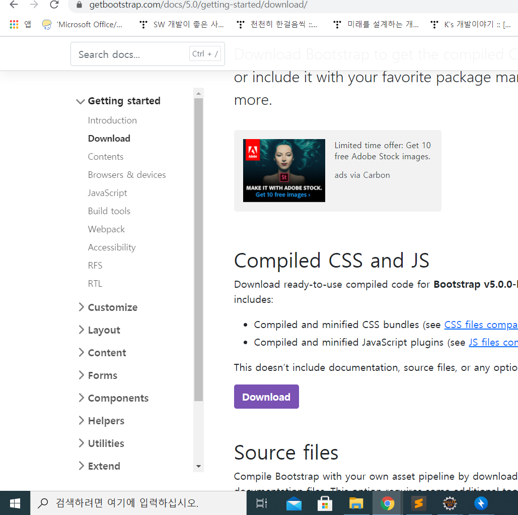Open the Build tools page
The image size is (518, 515).
coord(109,211)
